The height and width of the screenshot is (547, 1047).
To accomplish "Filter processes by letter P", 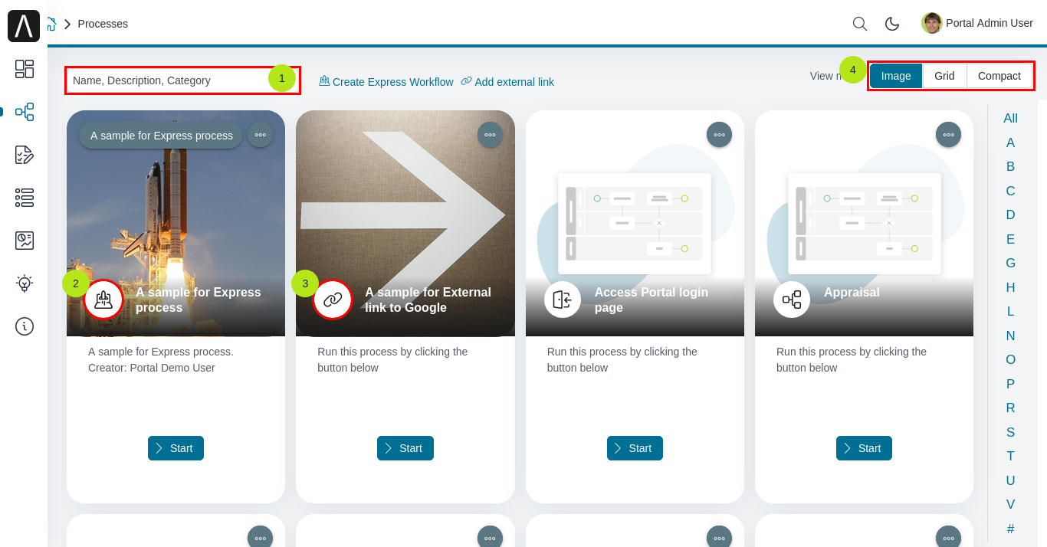I will [x=1011, y=384].
